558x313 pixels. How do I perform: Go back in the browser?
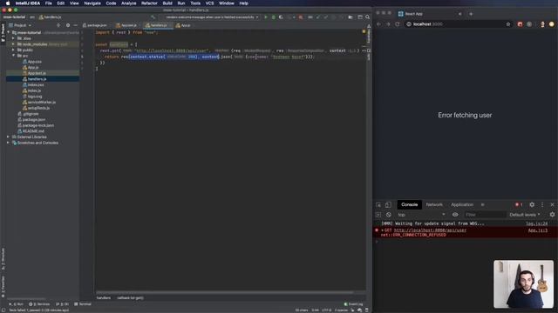pos(378,24)
